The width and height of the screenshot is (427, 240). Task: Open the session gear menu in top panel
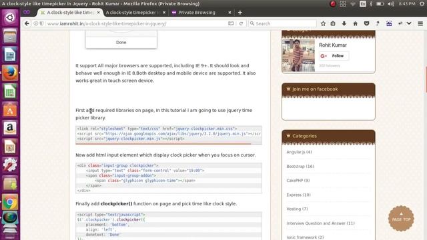pyautogui.click(x=422, y=4)
